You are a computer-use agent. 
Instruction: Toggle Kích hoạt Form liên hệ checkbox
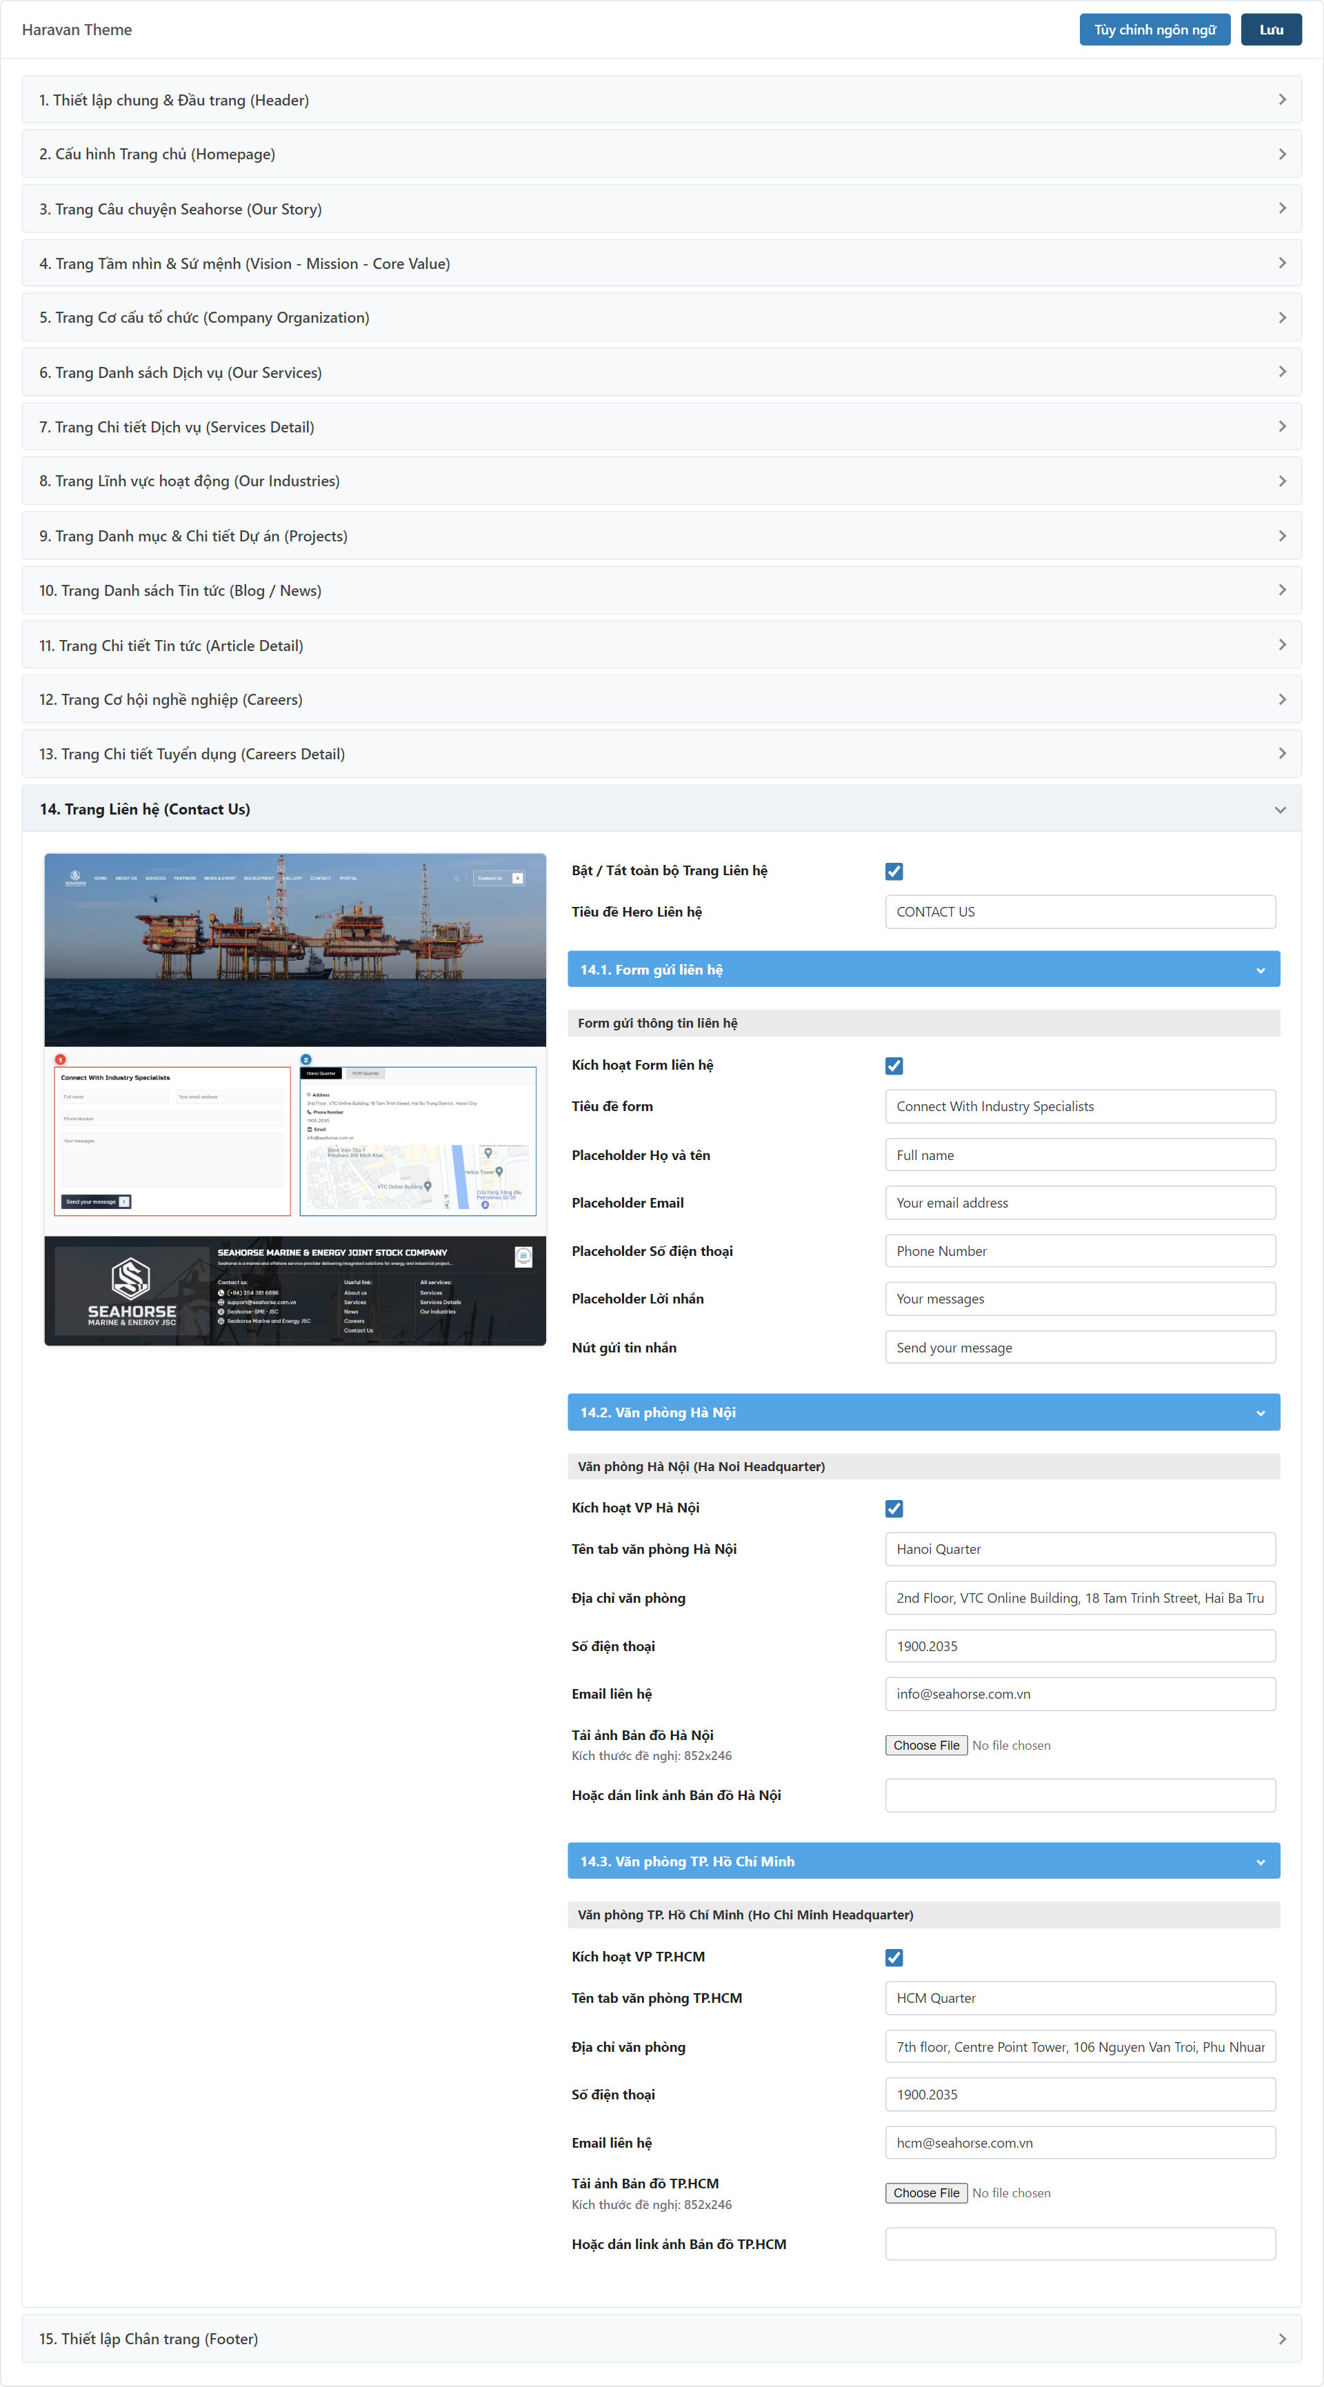894,1066
